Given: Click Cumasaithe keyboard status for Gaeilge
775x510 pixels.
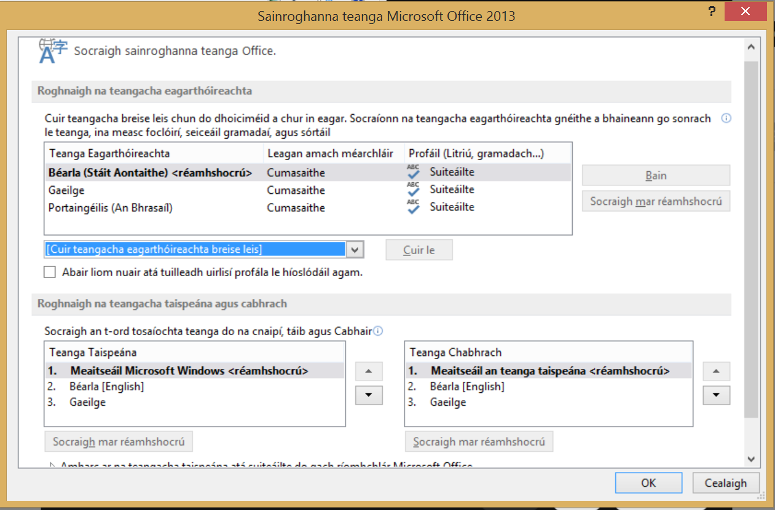Looking at the screenshot, I should (296, 190).
